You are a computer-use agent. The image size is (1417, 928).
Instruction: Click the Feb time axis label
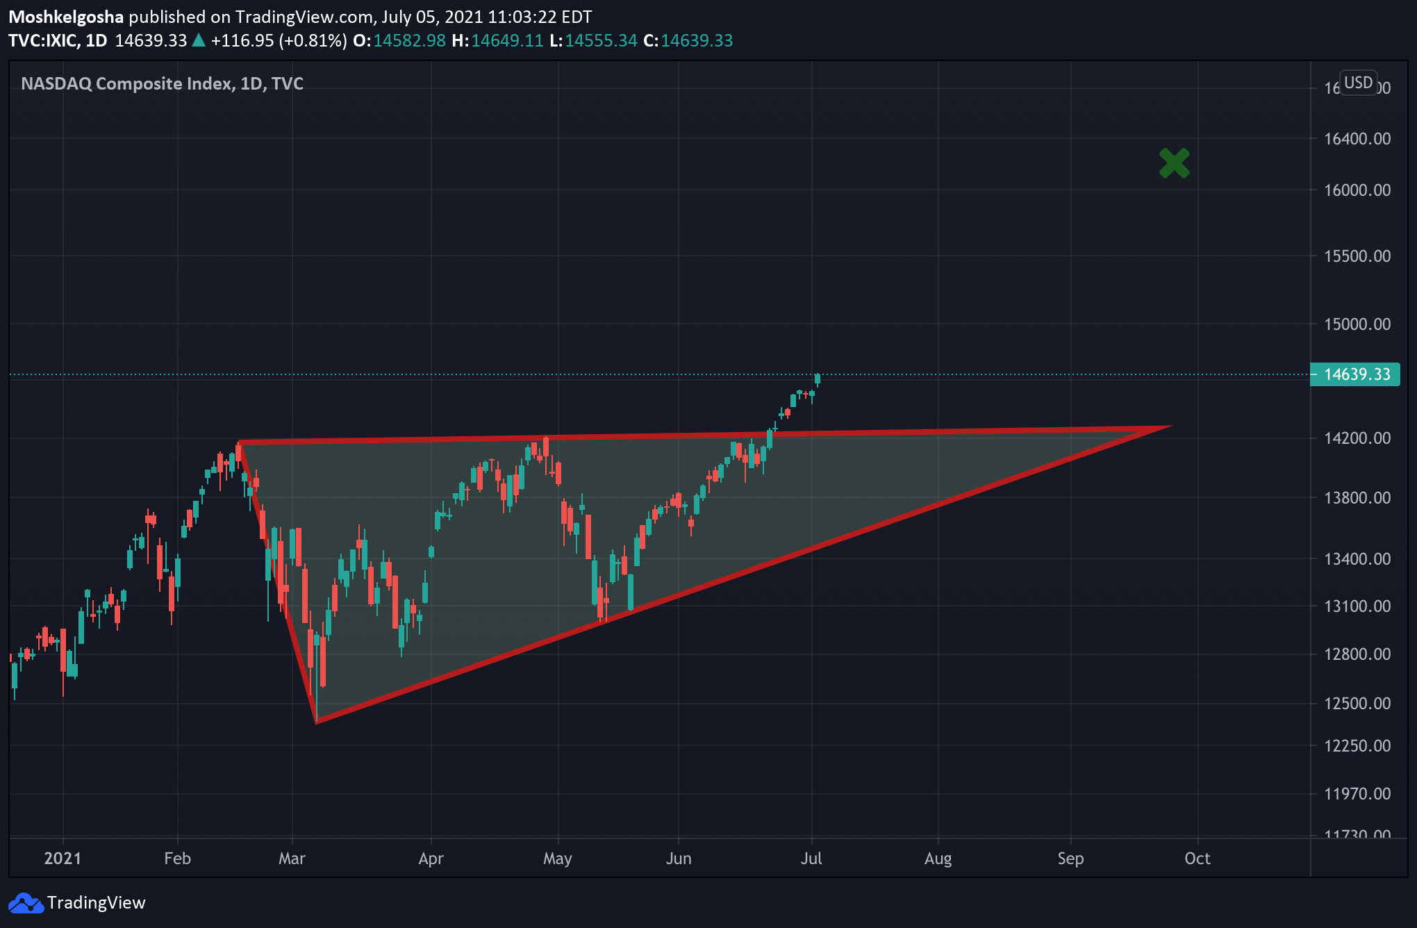(177, 859)
